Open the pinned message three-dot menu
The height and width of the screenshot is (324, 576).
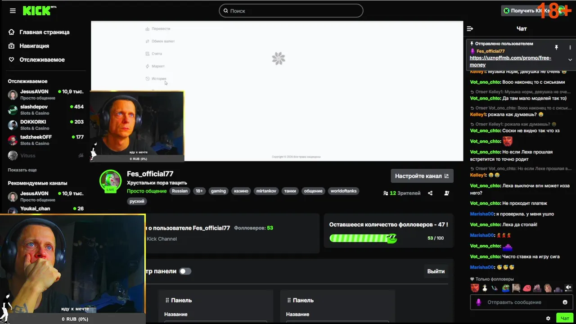[x=570, y=47]
